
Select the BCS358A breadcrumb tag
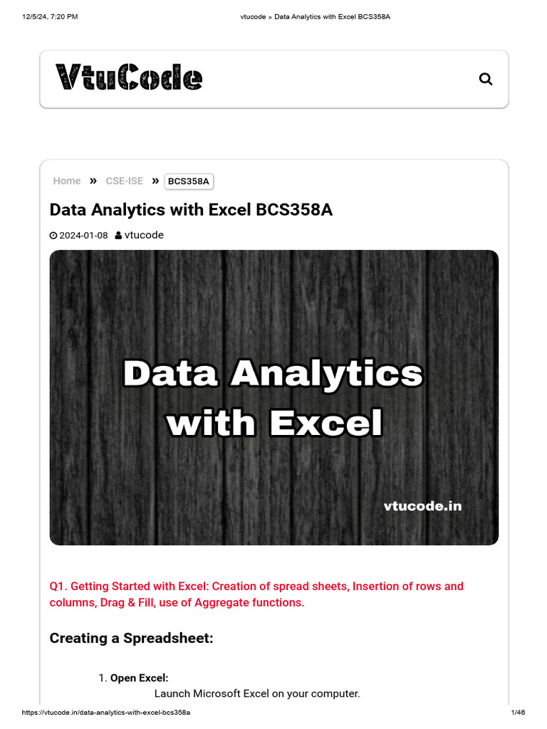pos(189,182)
